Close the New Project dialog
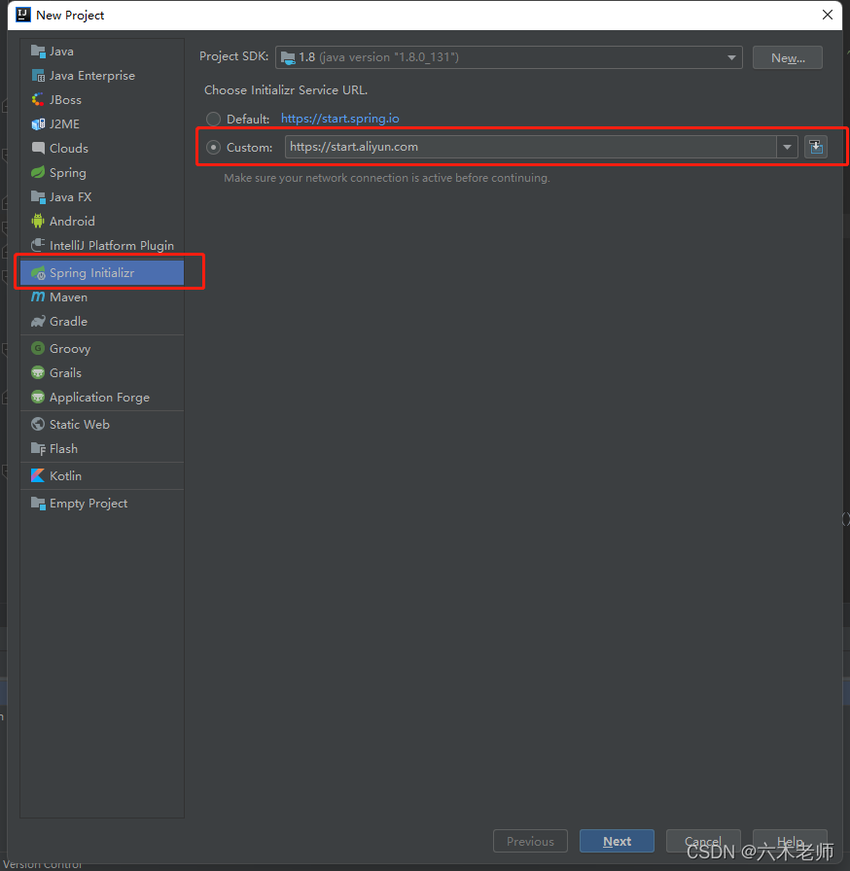 tap(828, 15)
